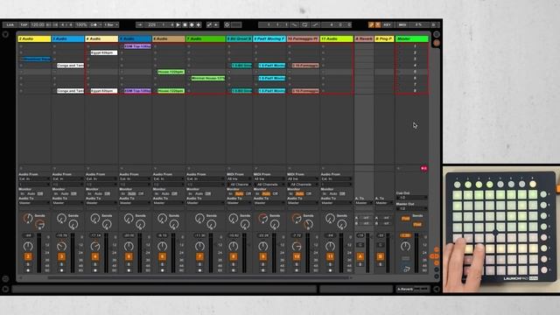Open the Master Out dropdown
The image size is (560, 315).
[412, 208]
